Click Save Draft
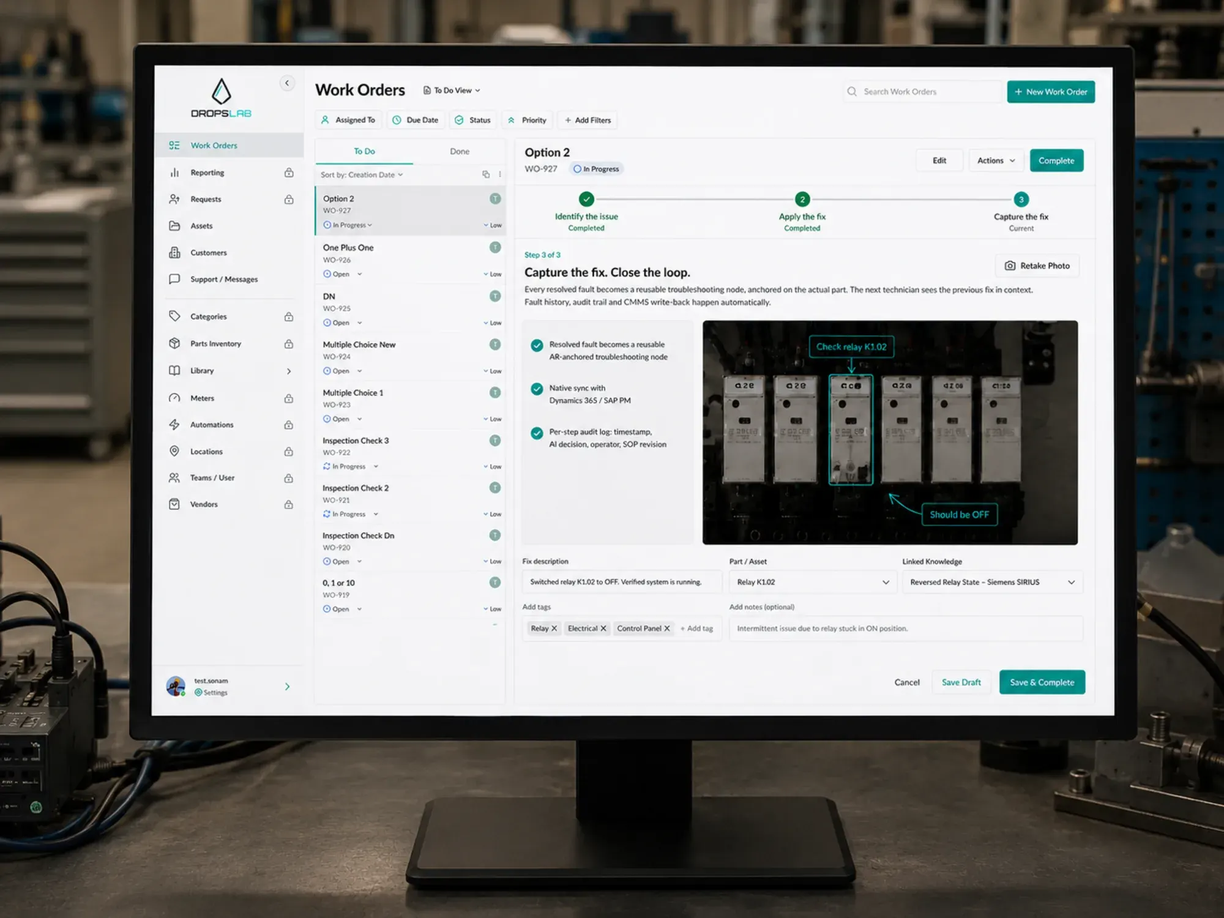 (x=961, y=682)
